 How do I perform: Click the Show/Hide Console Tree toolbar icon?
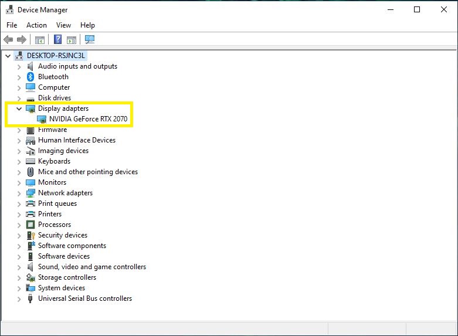coord(40,40)
